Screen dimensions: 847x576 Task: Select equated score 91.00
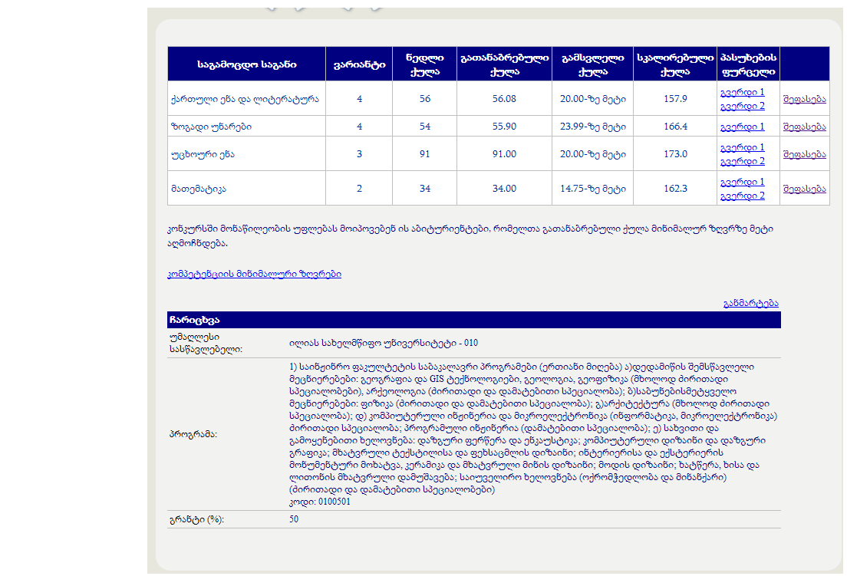[505, 154]
